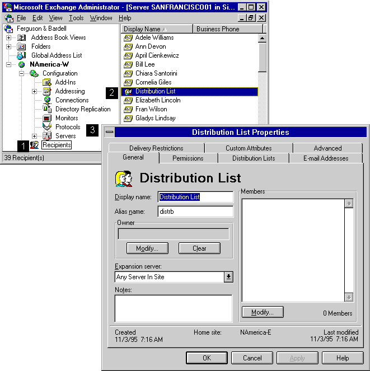Select Recipients in the tree
Viewport: 370px width, 371px height.
coord(57,145)
